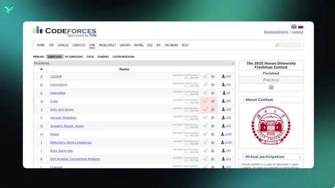Click the Codeforces logo
Image resolution: width=335 pixels, height=188 pixels.
(x=64, y=31)
